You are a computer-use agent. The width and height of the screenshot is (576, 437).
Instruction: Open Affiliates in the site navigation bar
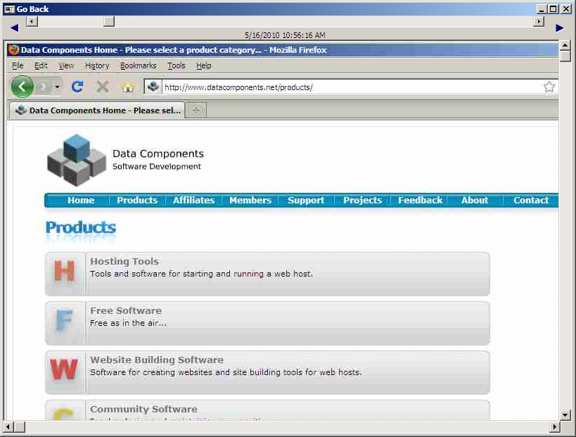[x=193, y=201]
